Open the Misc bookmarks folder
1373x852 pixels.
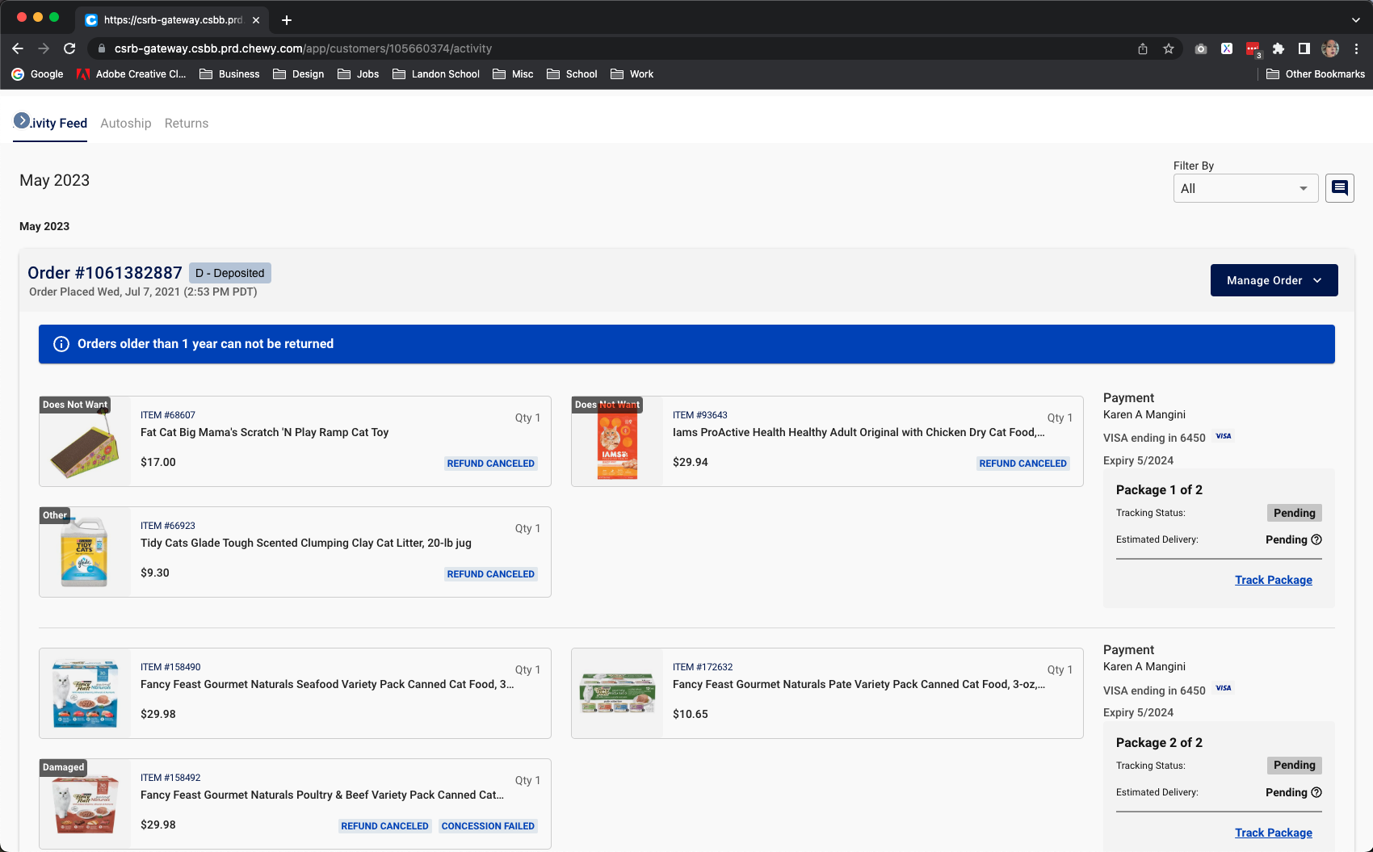pyautogui.click(x=513, y=73)
